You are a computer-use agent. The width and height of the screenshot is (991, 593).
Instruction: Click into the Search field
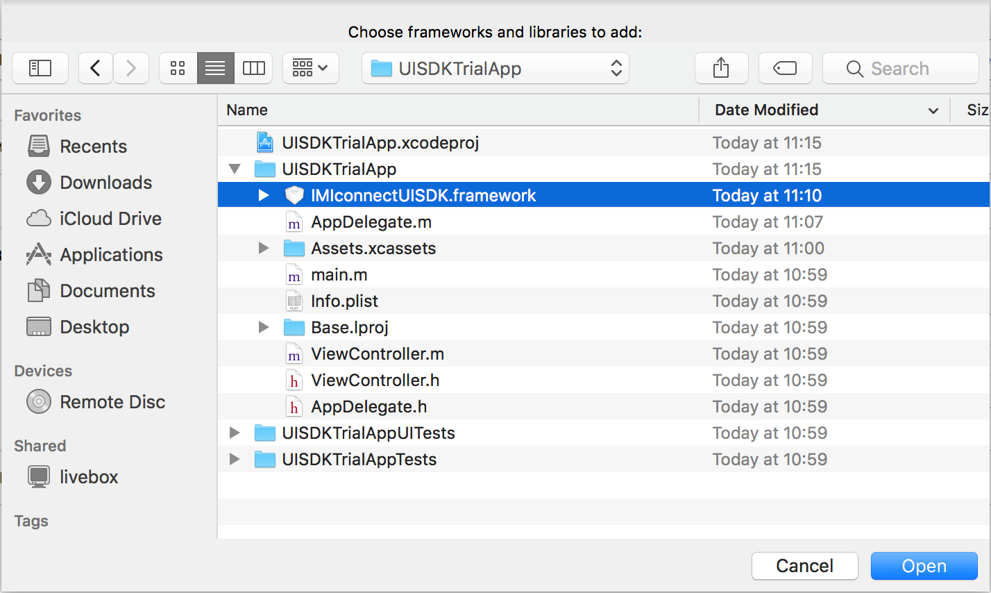pos(901,68)
